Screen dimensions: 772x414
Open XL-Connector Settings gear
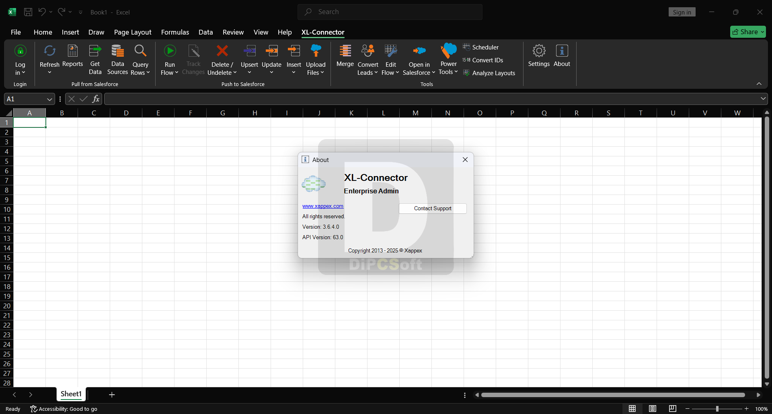[539, 51]
